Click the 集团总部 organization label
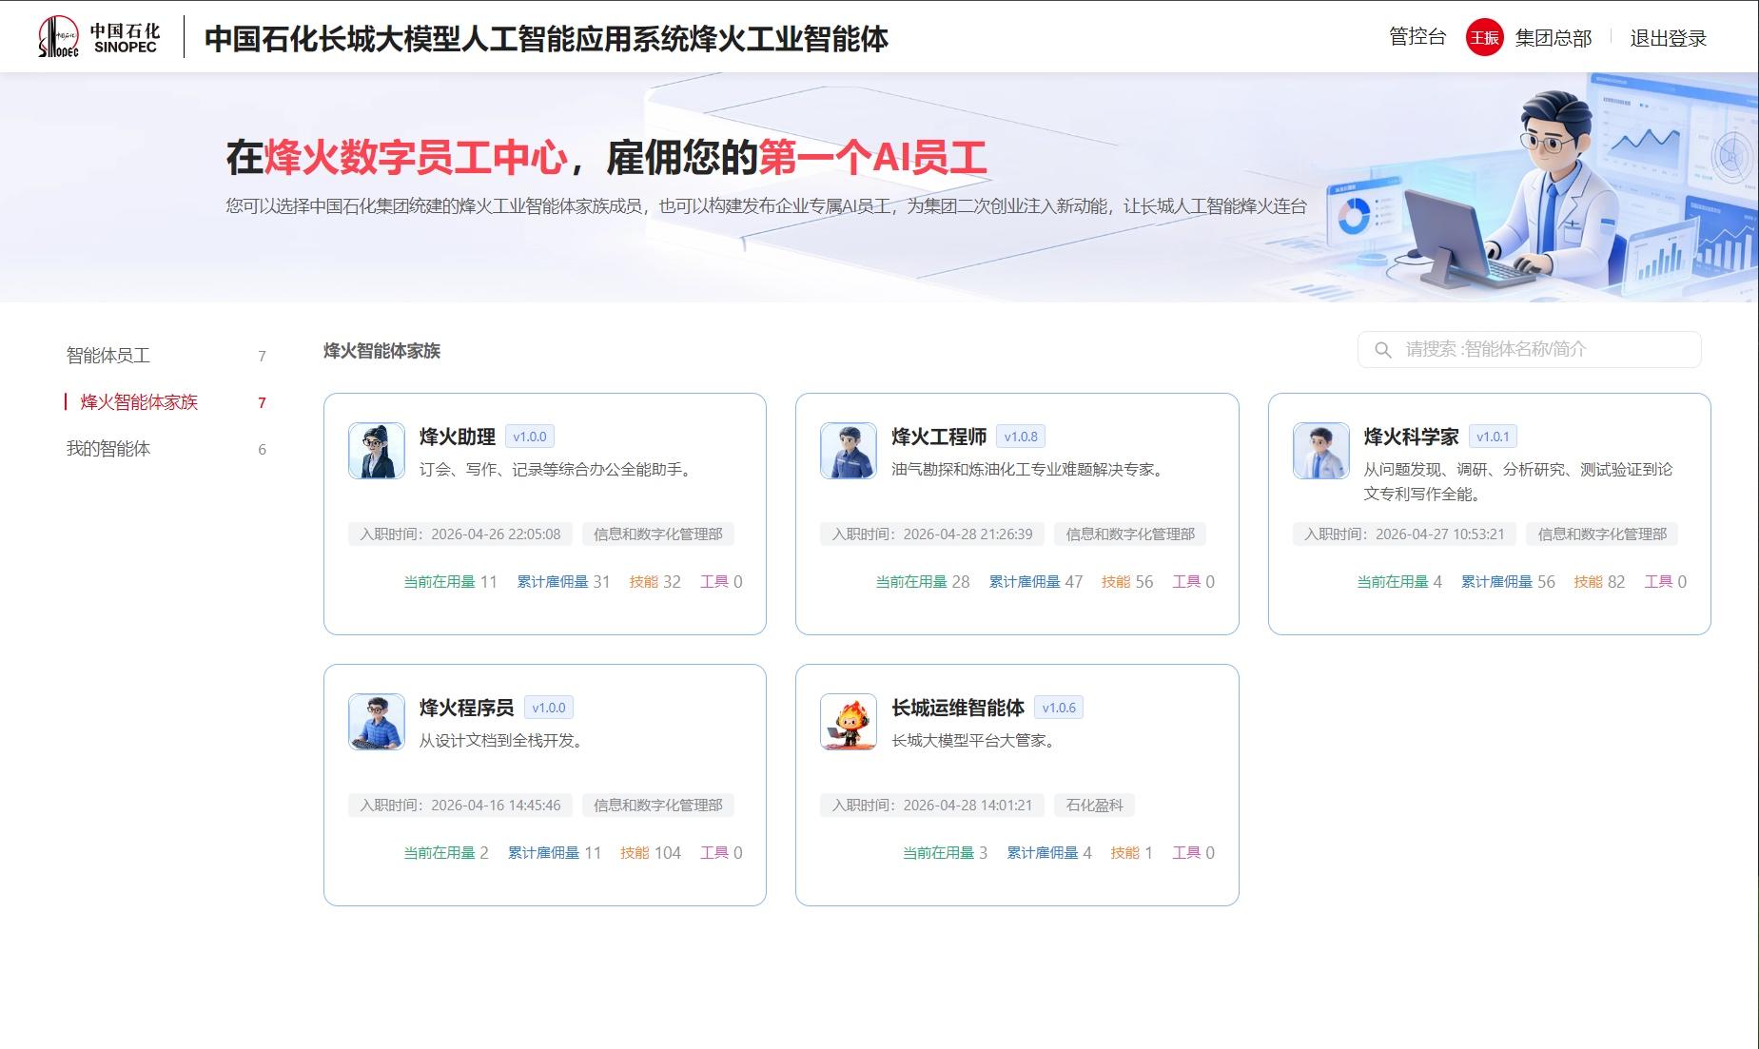This screenshot has width=1759, height=1049. (x=1553, y=38)
